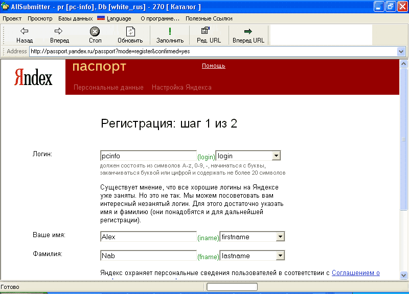The image size is (409, 294).
Task: Open the Language menu
Action: click(x=114, y=18)
